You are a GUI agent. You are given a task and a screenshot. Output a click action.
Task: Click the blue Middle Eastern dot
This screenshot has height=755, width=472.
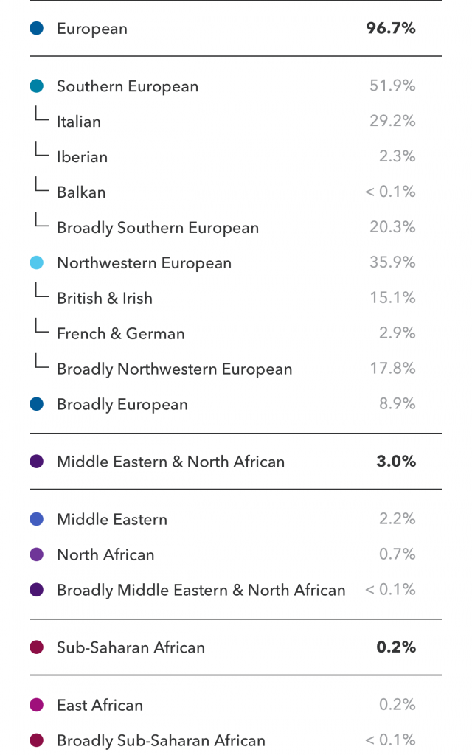[x=37, y=519]
